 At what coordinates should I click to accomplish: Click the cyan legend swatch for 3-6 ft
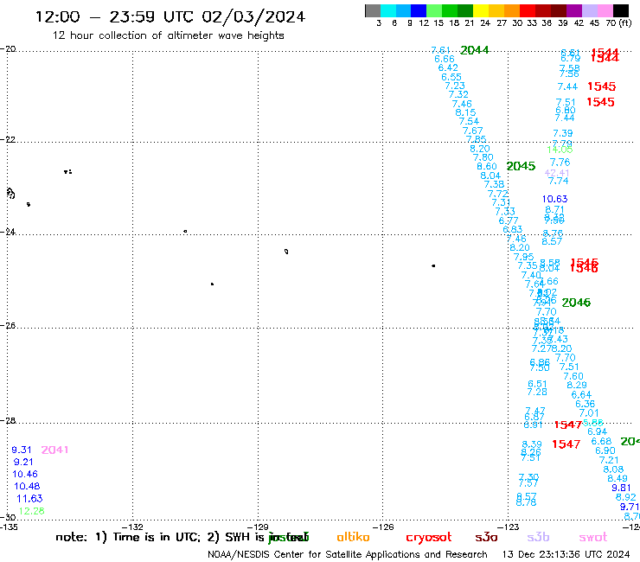coord(387,10)
